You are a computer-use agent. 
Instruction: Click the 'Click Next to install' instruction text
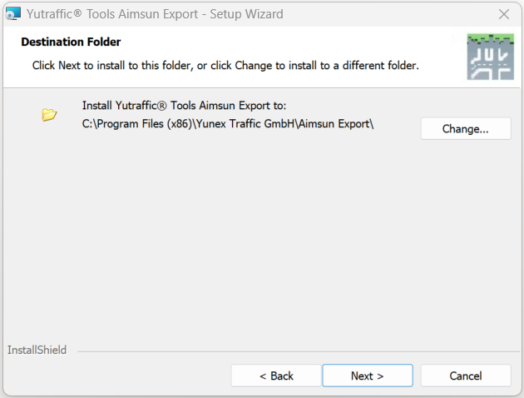click(x=225, y=65)
